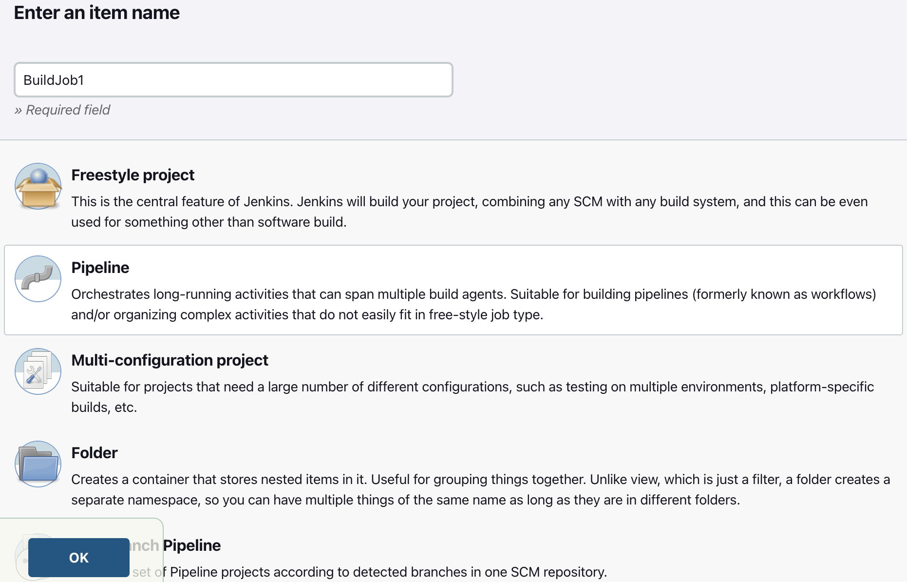Screen dimensions: 907x582
Task: Click the Freestyle project package icon
Action: [38, 186]
